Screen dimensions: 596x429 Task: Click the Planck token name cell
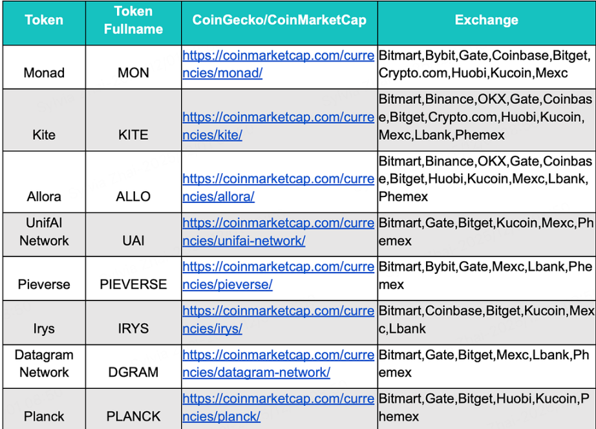[x=44, y=416]
